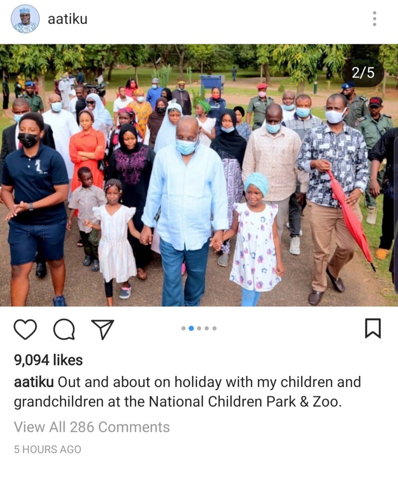Open the 9,094 likes list

pos(48,360)
